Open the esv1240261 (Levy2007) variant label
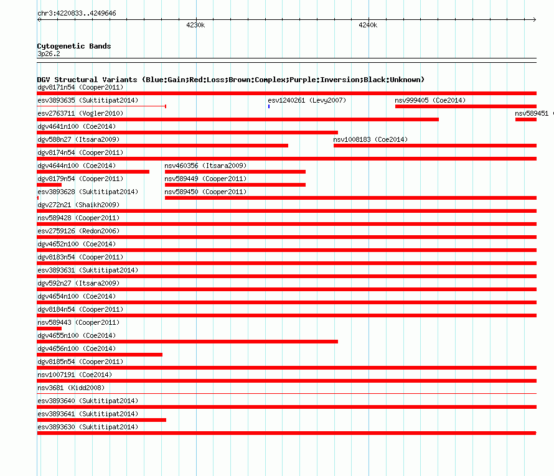Viewport: 554px width, 476px height. tap(307, 100)
